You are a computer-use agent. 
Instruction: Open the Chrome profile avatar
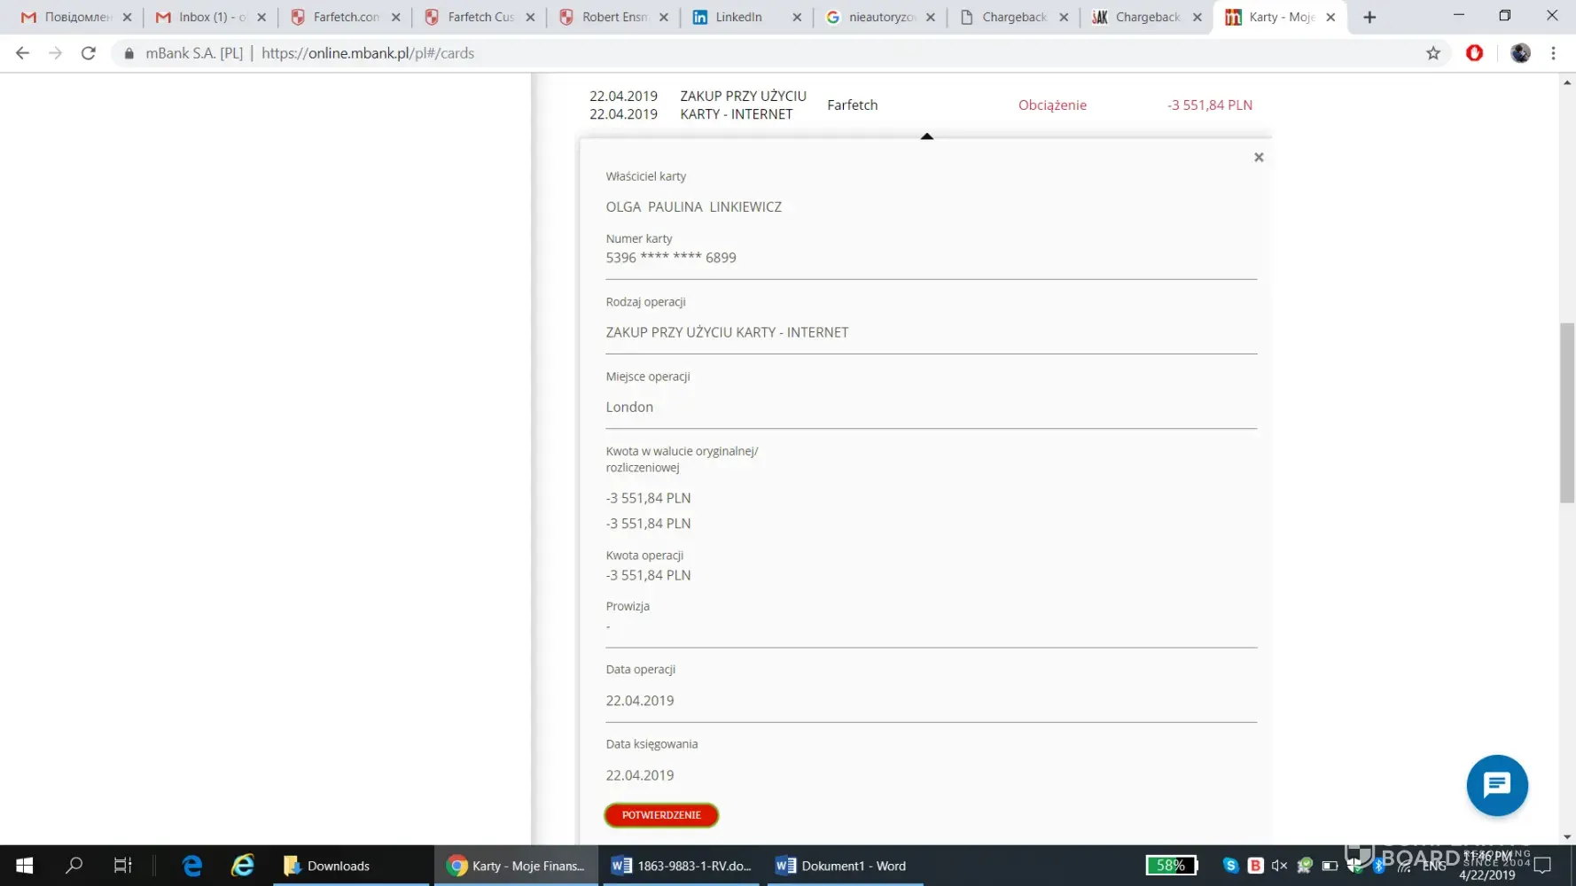(1520, 53)
